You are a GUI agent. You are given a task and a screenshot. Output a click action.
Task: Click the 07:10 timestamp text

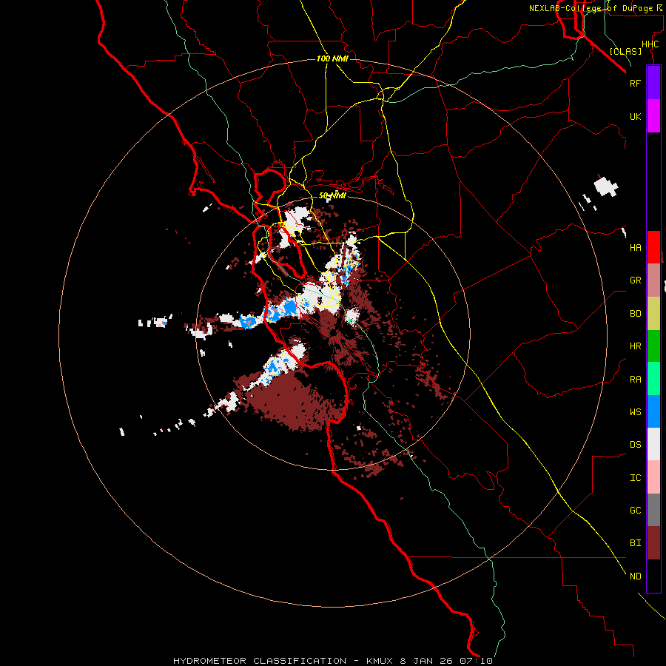point(477,661)
